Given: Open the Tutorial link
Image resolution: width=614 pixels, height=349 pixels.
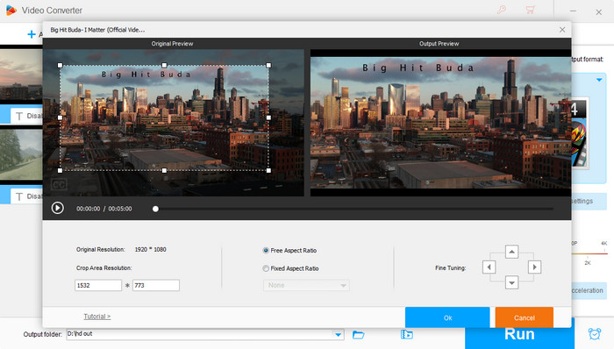Looking at the screenshot, I should [97, 317].
